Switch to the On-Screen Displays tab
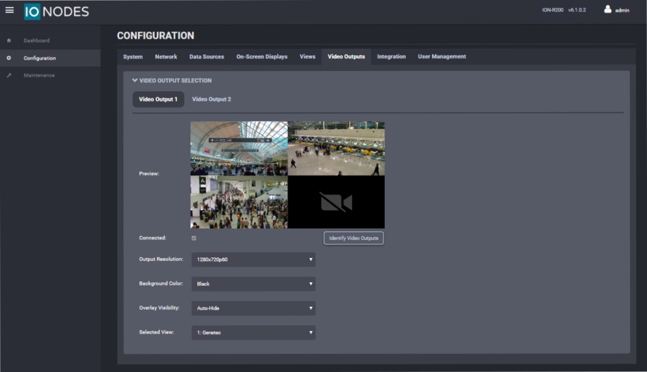The height and width of the screenshot is (372, 647). point(262,56)
